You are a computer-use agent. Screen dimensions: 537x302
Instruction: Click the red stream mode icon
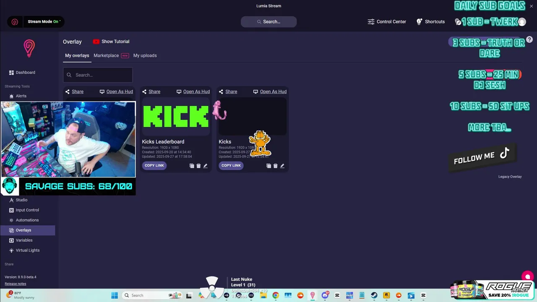tap(15, 22)
